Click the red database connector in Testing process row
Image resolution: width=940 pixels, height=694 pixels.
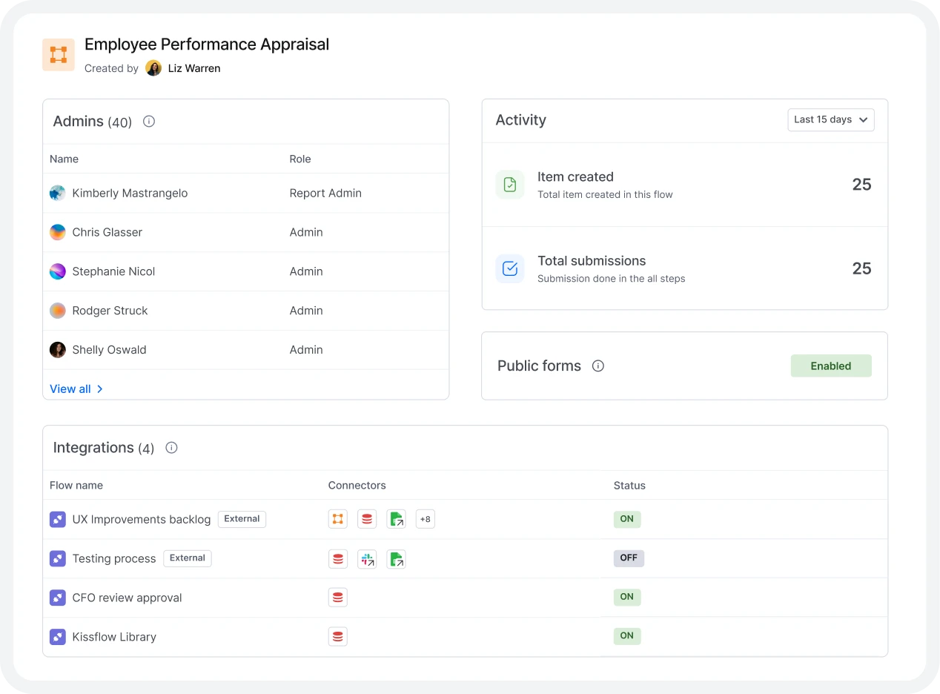[x=338, y=559]
